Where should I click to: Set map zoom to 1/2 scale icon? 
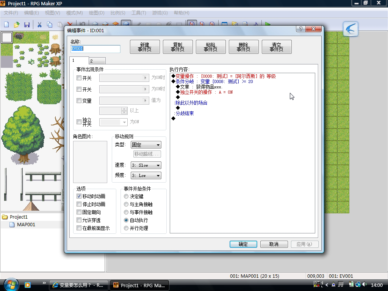coord(202,23)
